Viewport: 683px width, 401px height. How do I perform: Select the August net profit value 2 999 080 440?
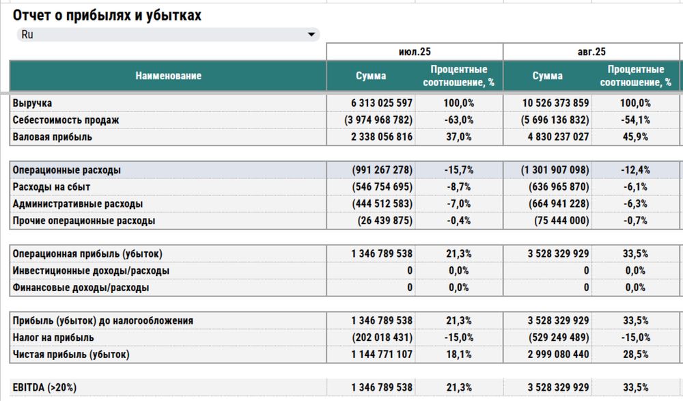click(x=557, y=355)
